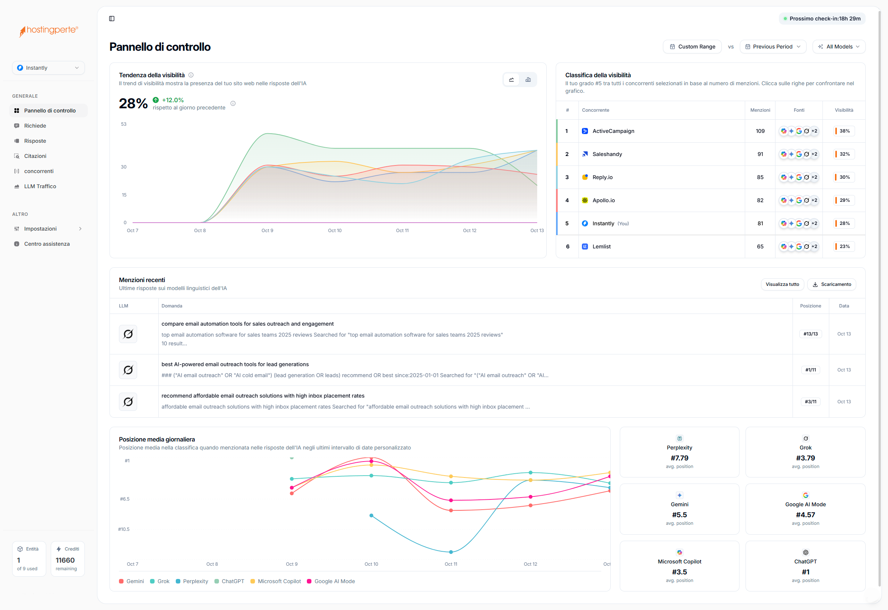The image size is (888, 610).
Task: Click the Citazioni sidebar icon
Action: [x=16, y=156]
